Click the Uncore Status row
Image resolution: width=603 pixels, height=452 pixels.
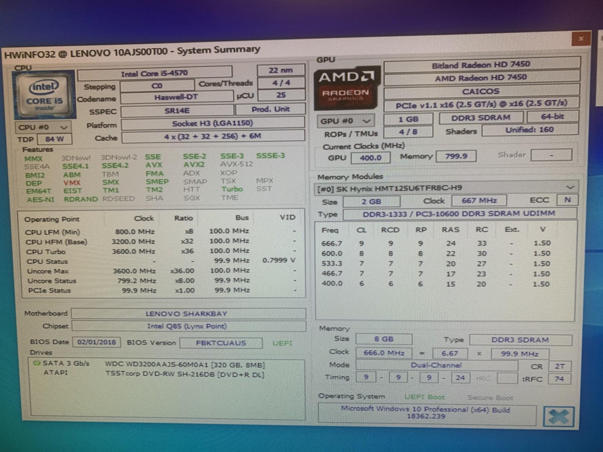click(x=162, y=281)
